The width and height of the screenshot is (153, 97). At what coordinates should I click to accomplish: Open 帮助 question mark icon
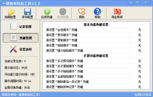[97, 11]
